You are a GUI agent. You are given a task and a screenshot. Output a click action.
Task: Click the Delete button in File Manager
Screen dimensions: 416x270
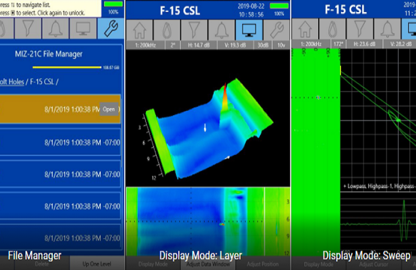coord(42,264)
